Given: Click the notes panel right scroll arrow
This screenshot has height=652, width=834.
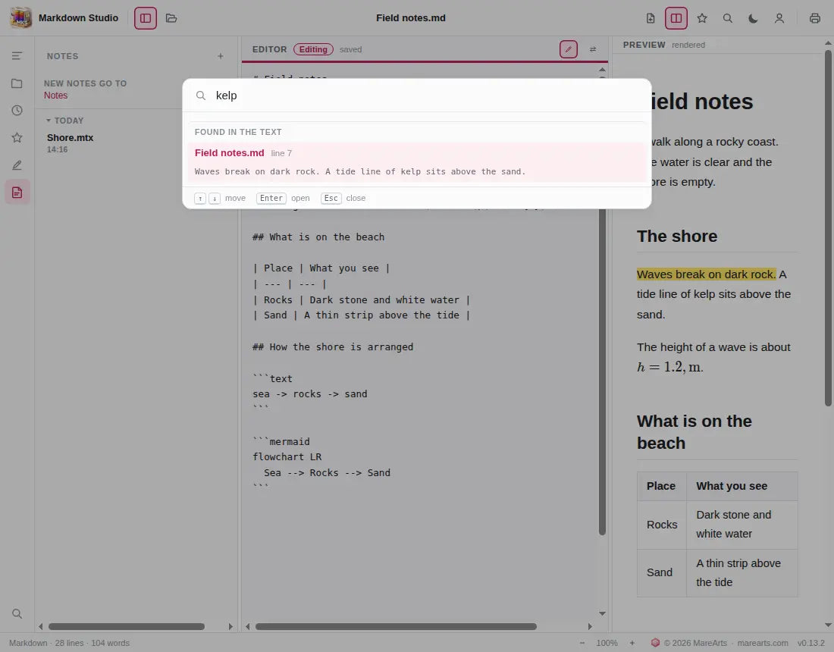Looking at the screenshot, I should point(230,626).
